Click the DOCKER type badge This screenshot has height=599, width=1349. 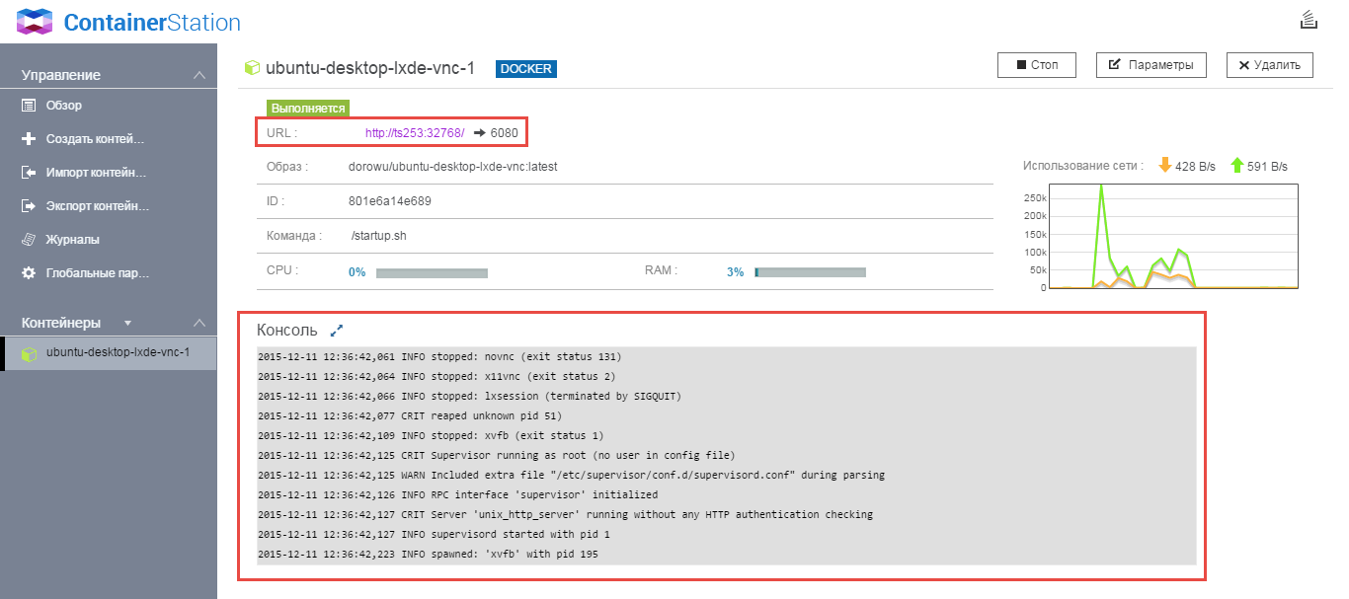point(526,69)
